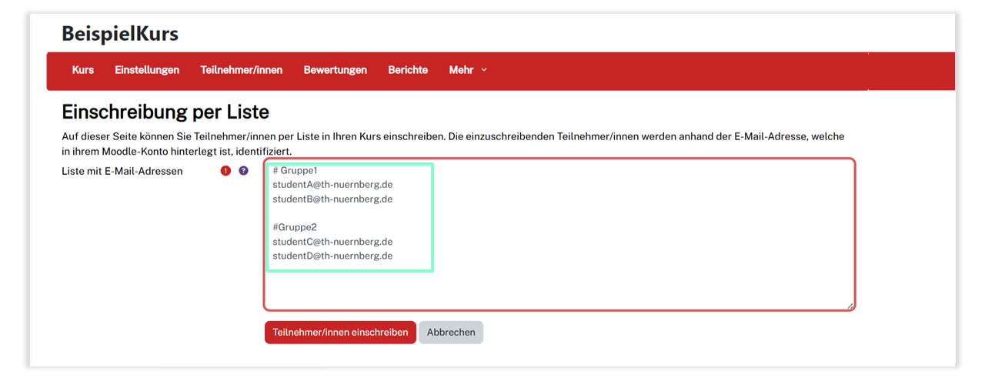Click the BeispielKurs course title
The image size is (985, 385).
click(x=120, y=34)
